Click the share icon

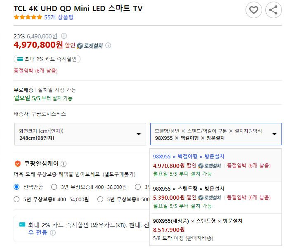(274, 10)
